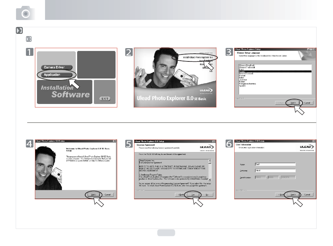333x246 pixels.
Task: Click Next in the Welcome setup dialog
Action: [94, 195]
